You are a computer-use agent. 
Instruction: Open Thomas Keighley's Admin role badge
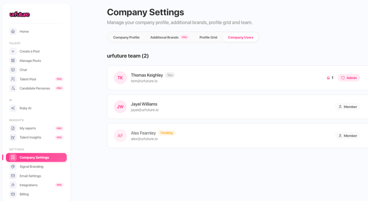tap(349, 78)
